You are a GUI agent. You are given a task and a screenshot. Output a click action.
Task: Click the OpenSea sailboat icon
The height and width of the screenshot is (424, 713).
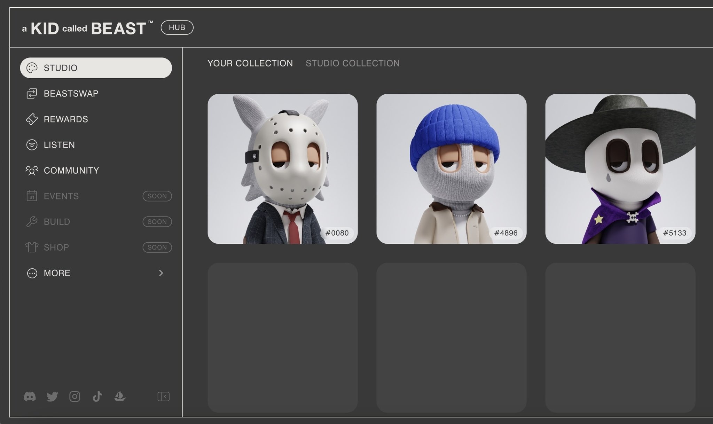(120, 396)
